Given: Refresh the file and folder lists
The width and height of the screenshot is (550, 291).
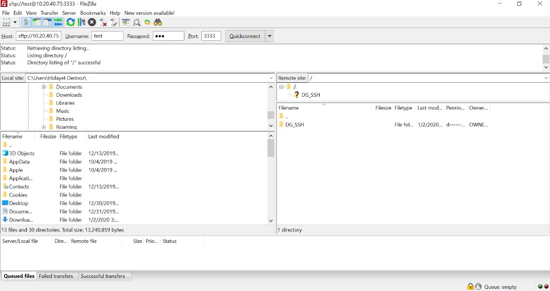Looking at the screenshot, I should click(x=71, y=22).
